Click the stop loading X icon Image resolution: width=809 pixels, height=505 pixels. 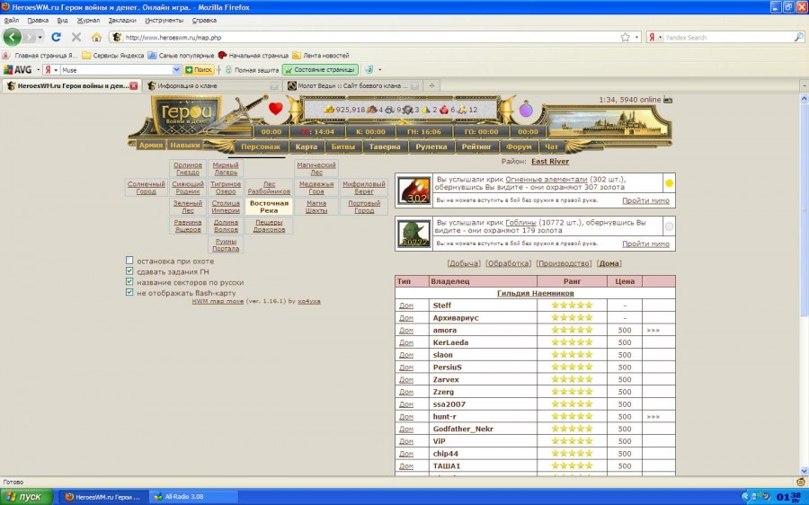pos(76,37)
